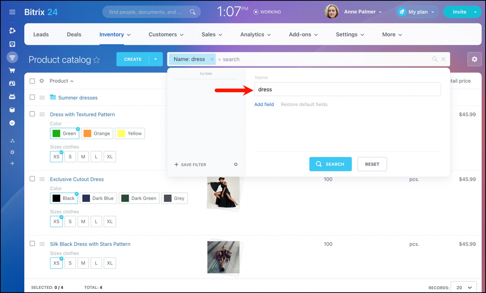Open row menu for Summer dresses
The height and width of the screenshot is (293, 486).
(42, 98)
